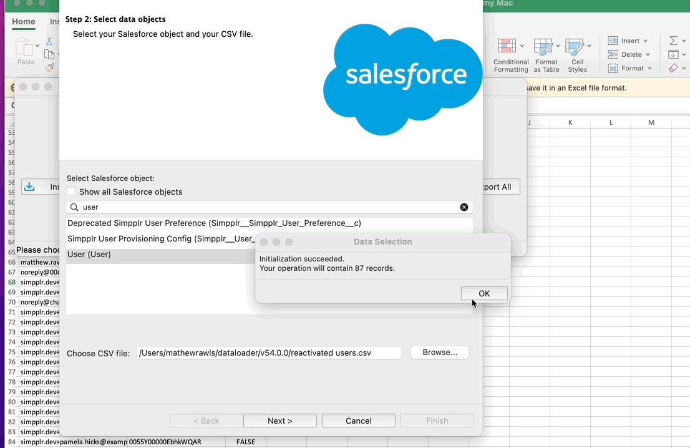Screen dimensions: 690x448
Task: Expand the AutoSum dropdown arrow
Action: 684,41
